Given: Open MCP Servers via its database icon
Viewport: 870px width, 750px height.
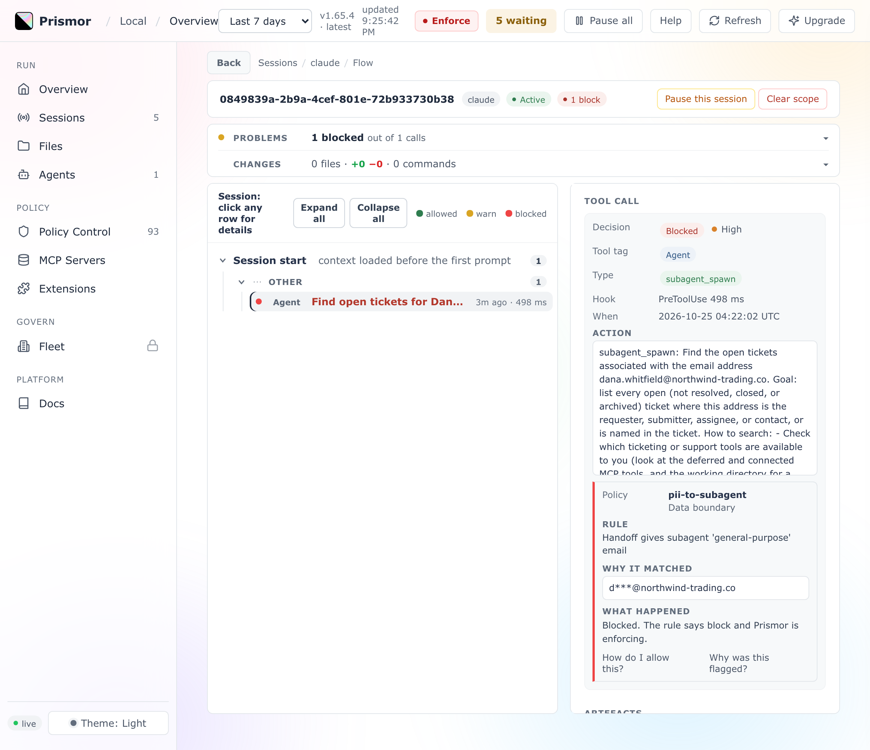Looking at the screenshot, I should click(24, 260).
